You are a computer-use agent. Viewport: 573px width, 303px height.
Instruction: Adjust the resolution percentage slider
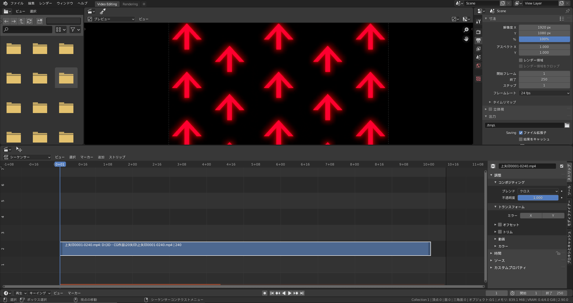pyautogui.click(x=544, y=39)
